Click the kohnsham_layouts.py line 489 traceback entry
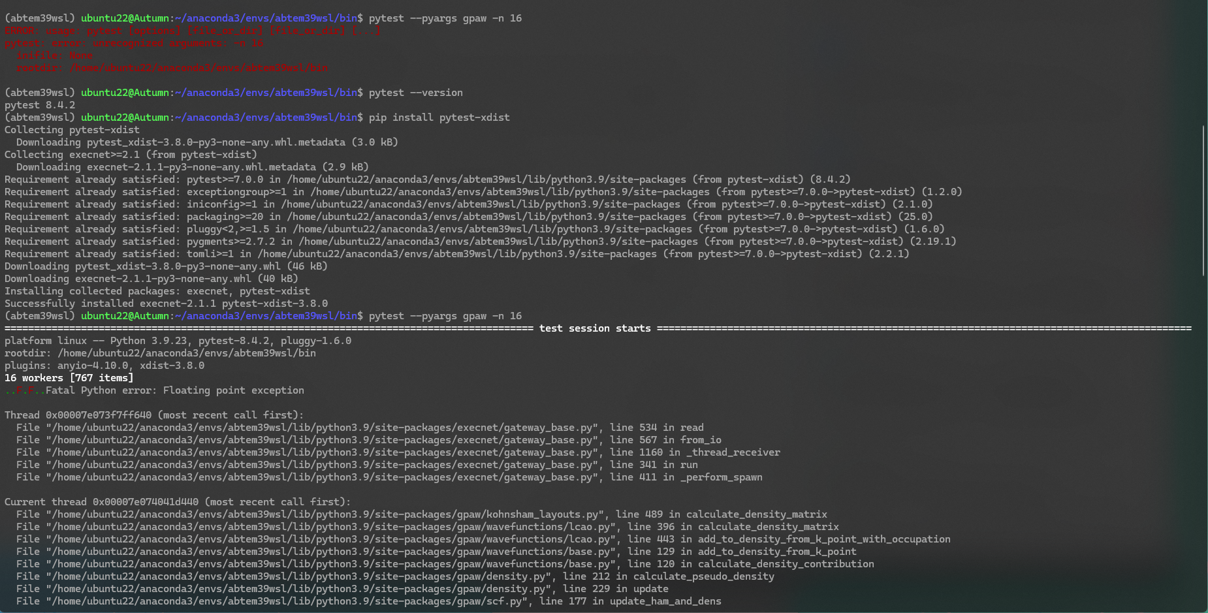This screenshot has height=613, width=1208. click(x=422, y=514)
